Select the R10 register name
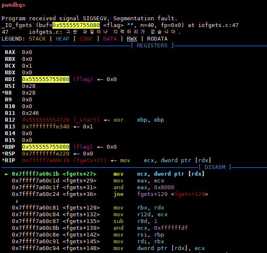This screenshot has height=253, width=267. [10, 106]
